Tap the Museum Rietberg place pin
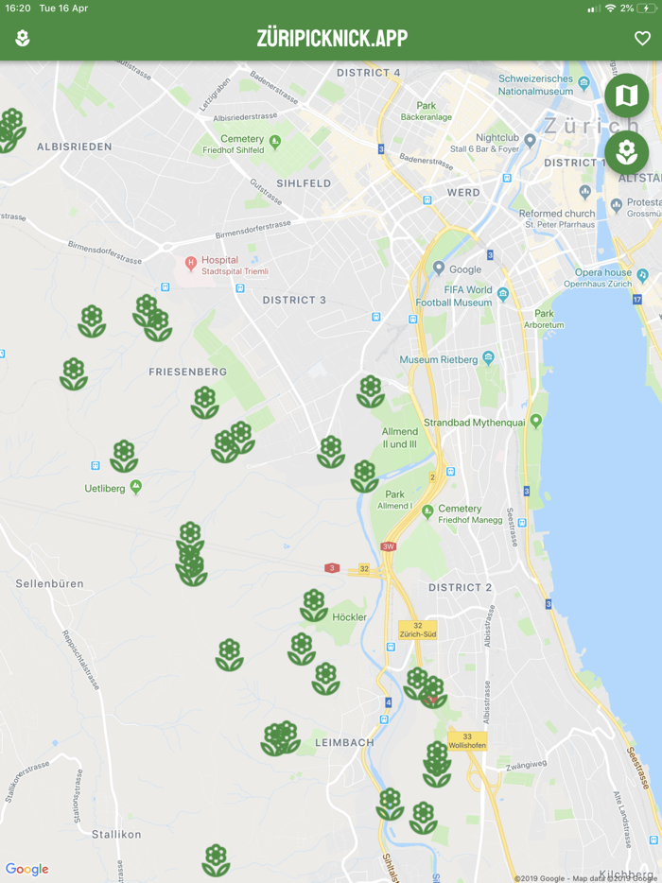 click(x=488, y=357)
